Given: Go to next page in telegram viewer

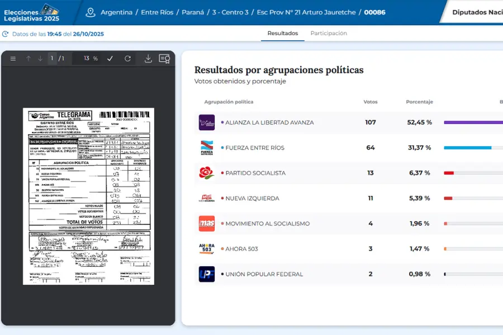Looking at the screenshot, I should coord(40,59).
